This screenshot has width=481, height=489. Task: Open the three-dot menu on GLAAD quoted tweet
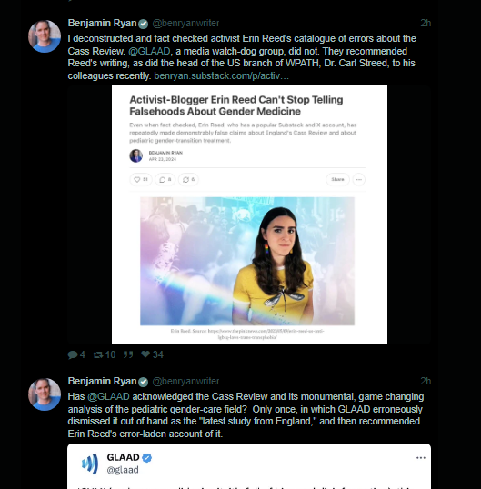[x=421, y=458]
